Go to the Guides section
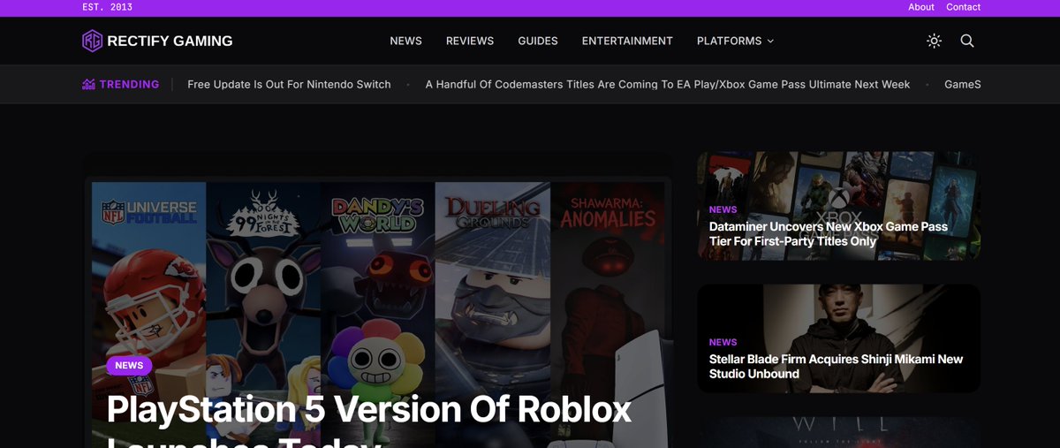Viewport: 1060px width, 448px height. (x=538, y=41)
